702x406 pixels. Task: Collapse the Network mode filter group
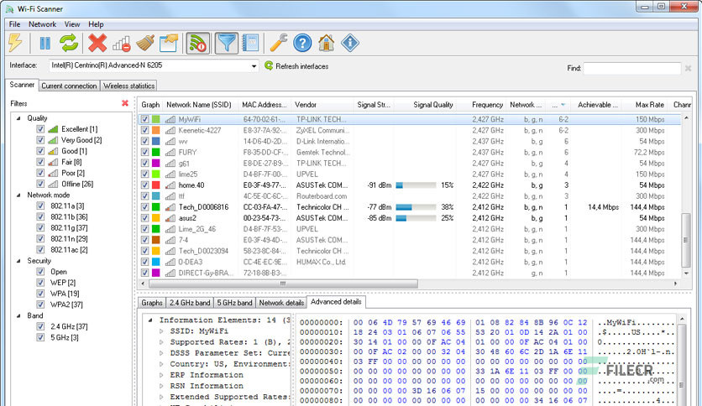18,195
